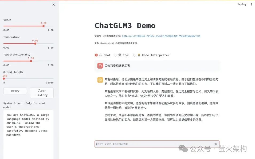Click the reply paragraph starting 总的来说
The image size is (255, 159).
pos(161,117)
